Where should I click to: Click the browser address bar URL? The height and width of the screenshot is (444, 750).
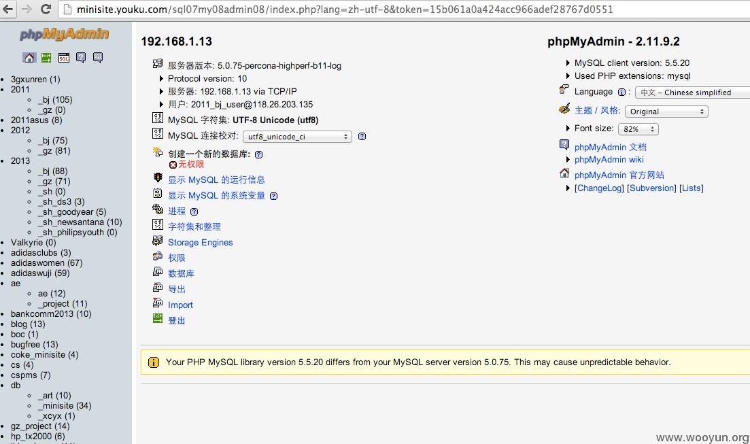point(344,9)
